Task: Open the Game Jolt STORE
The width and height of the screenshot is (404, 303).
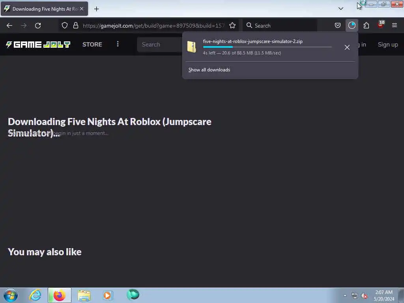Action: point(92,44)
